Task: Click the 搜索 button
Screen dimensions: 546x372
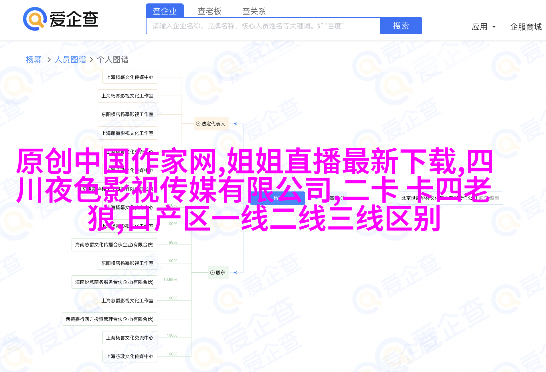Action: [x=401, y=26]
